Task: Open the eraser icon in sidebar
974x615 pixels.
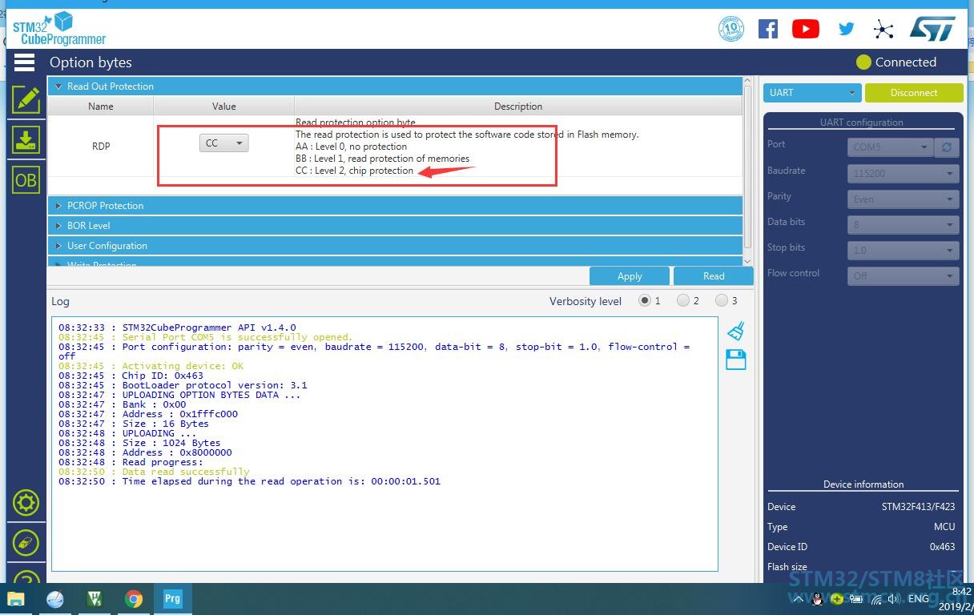Action: (26, 543)
